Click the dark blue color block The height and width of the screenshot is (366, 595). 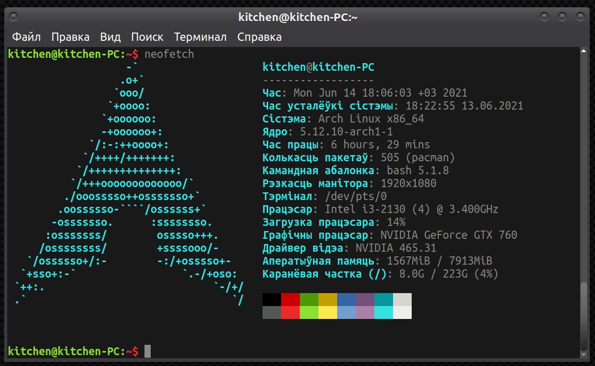click(346, 299)
